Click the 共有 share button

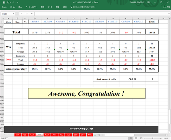click(167, 7)
